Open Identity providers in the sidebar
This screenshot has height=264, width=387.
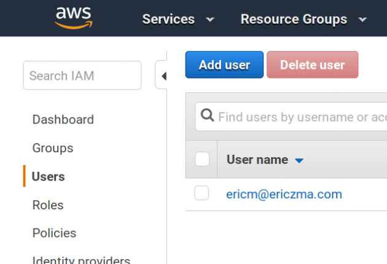(80, 259)
